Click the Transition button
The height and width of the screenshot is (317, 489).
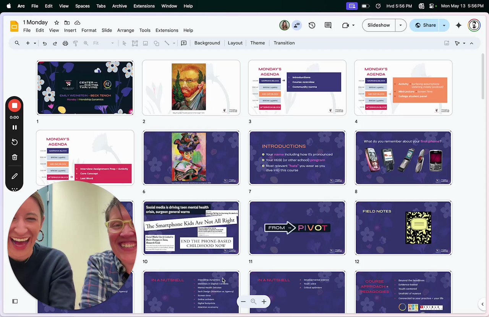click(x=284, y=43)
